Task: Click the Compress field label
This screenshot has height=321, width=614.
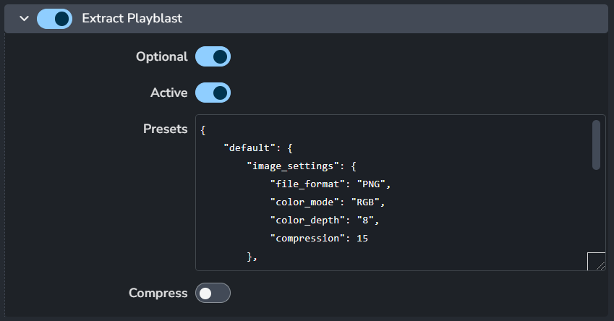Action: [158, 293]
